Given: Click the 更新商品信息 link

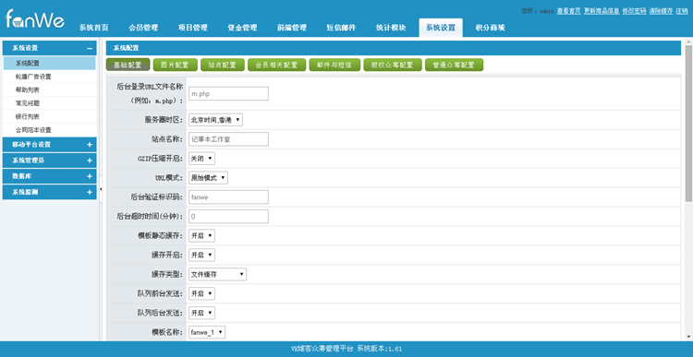Looking at the screenshot, I should tap(602, 11).
